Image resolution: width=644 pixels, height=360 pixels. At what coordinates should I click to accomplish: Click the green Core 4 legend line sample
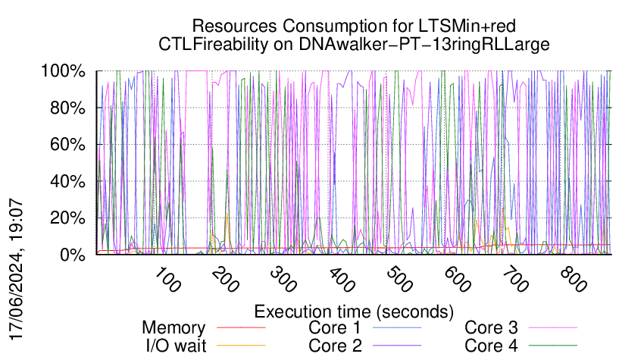pyautogui.click(x=553, y=346)
